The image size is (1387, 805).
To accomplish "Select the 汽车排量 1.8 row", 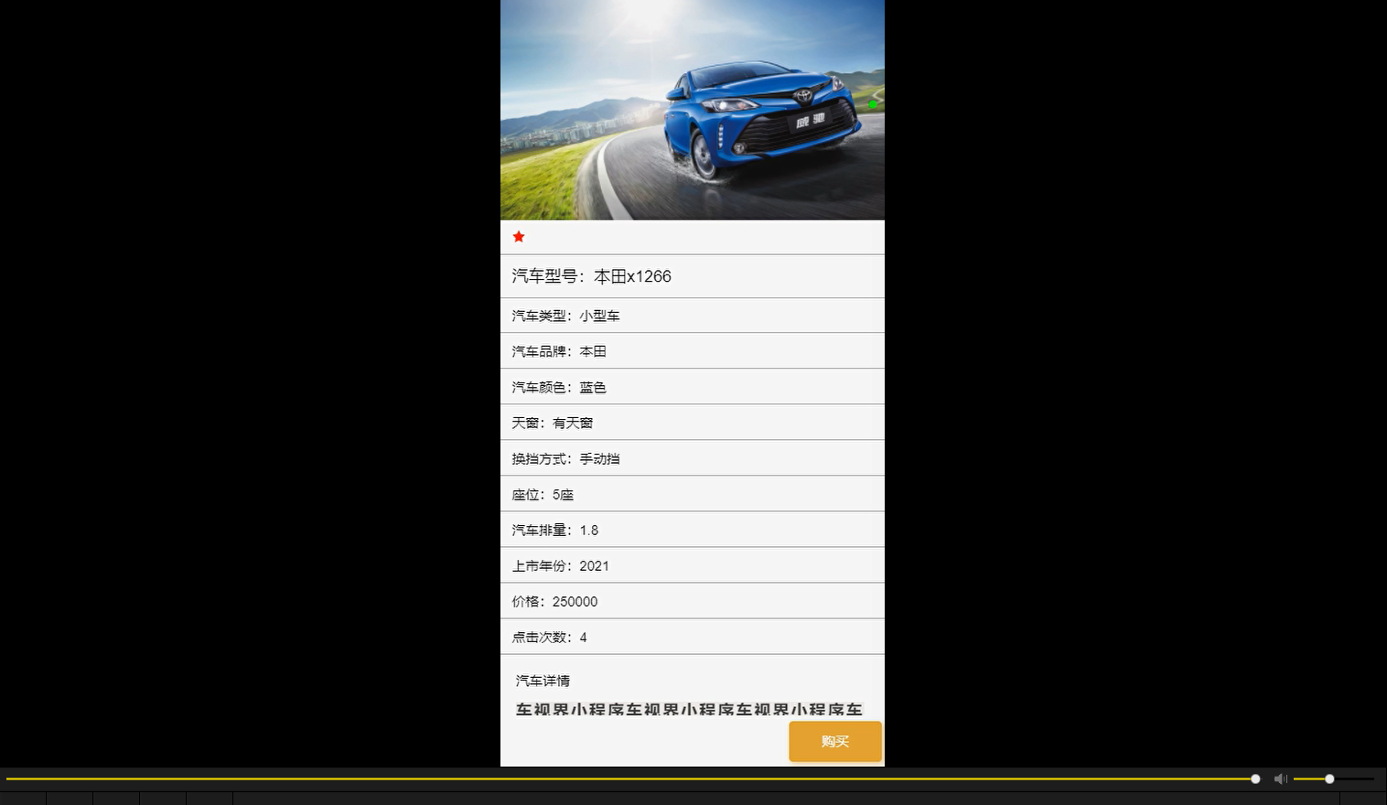I will coord(692,529).
